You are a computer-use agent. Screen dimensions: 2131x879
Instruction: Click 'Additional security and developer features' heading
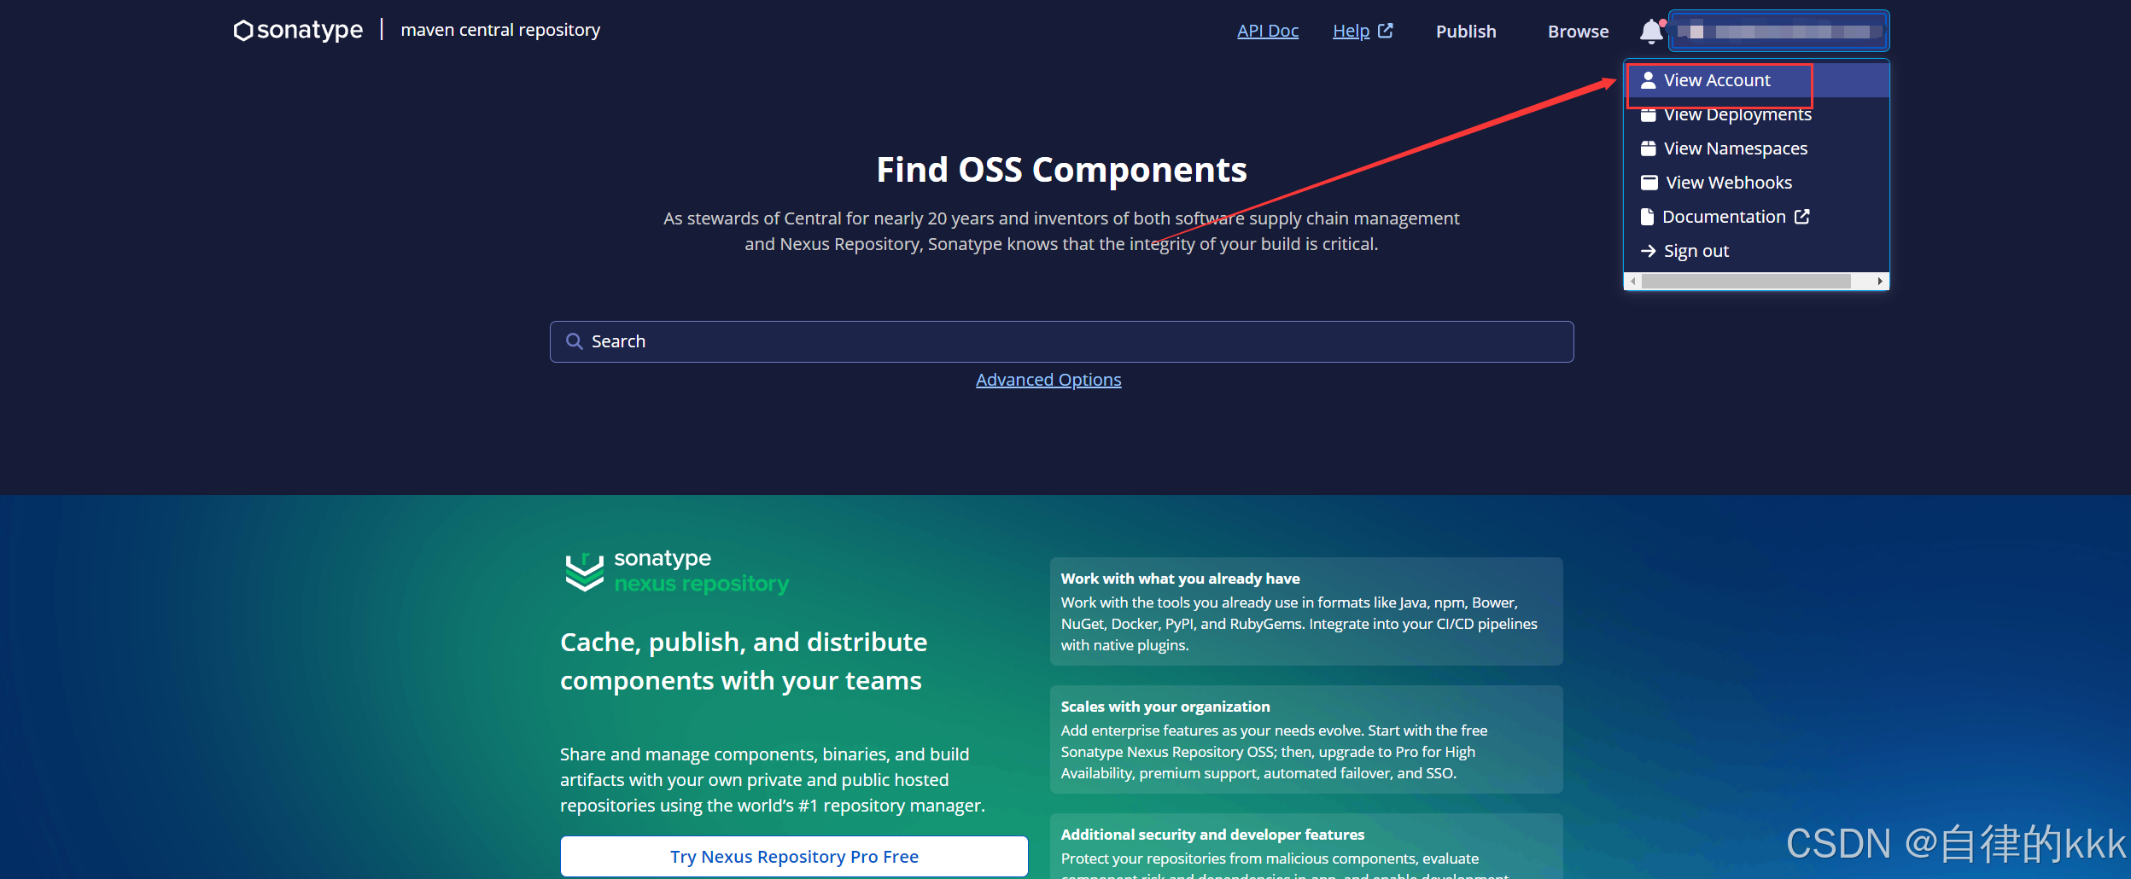pyautogui.click(x=1212, y=835)
